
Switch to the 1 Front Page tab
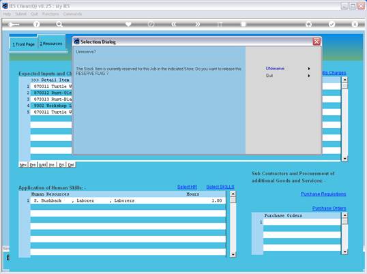[23, 44]
